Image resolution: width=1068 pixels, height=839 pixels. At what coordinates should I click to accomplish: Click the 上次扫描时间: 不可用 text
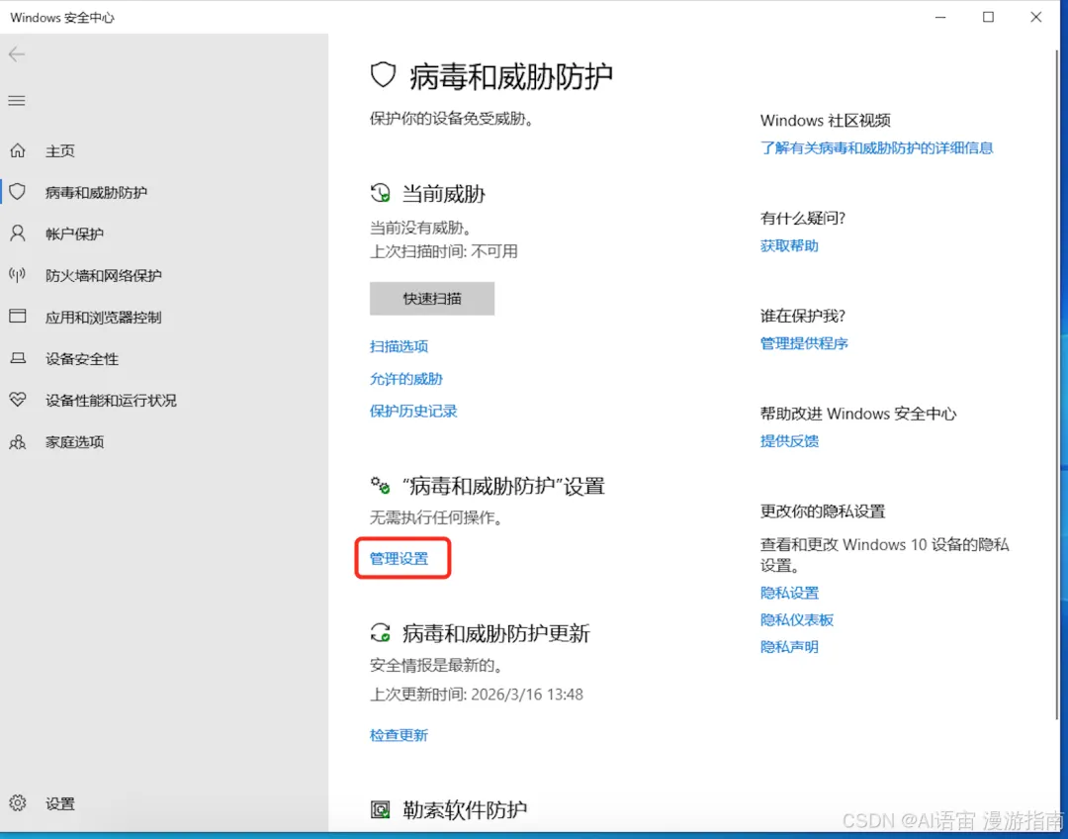coord(443,251)
